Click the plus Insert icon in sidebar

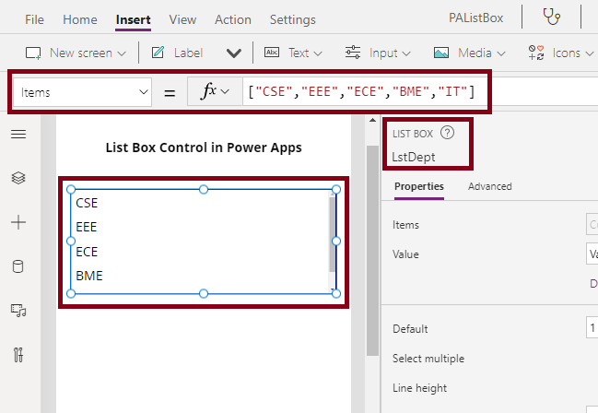18,222
